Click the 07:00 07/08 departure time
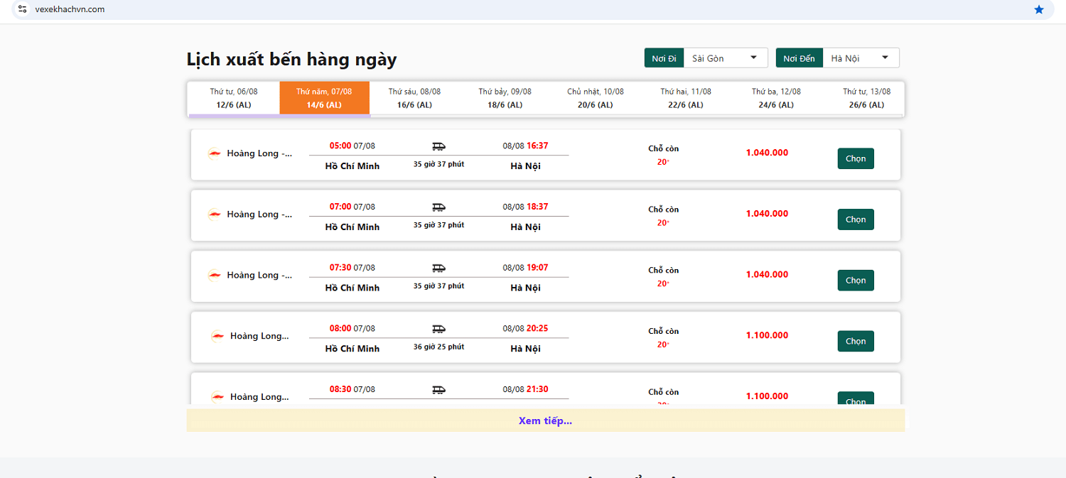This screenshot has width=1066, height=478. pyautogui.click(x=352, y=207)
